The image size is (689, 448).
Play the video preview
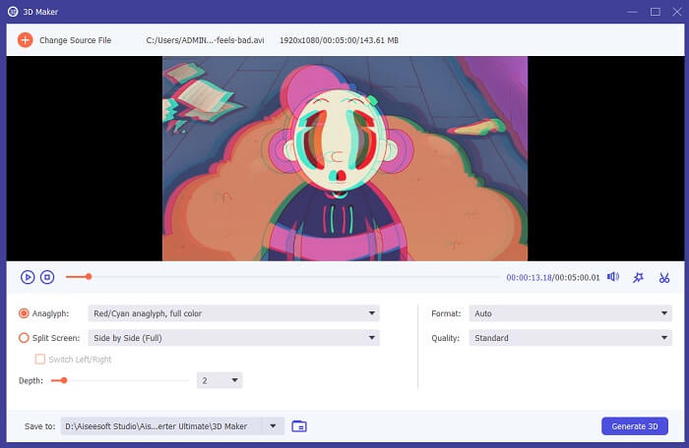[x=28, y=277]
